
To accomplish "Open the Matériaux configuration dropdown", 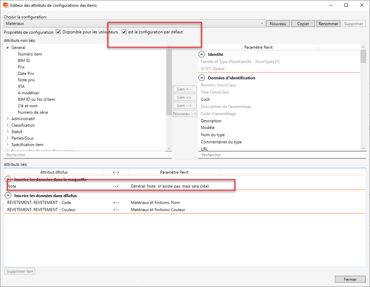I will tap(262, 23).
